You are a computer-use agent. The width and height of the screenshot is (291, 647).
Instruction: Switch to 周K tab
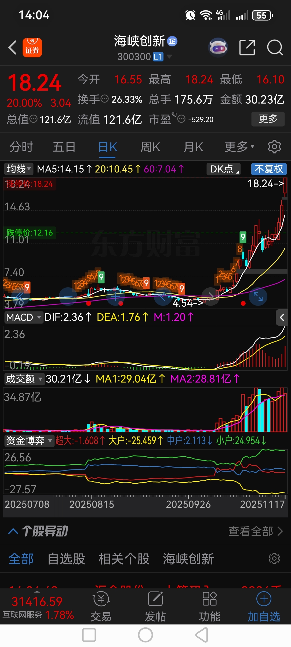[x=150, y=147]
